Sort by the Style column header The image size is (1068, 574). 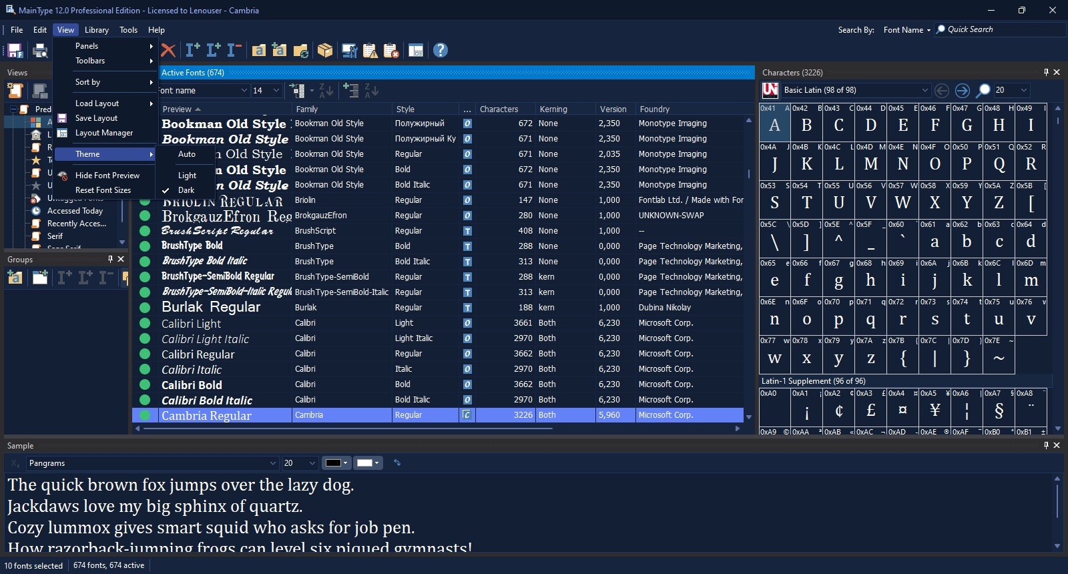425,109
